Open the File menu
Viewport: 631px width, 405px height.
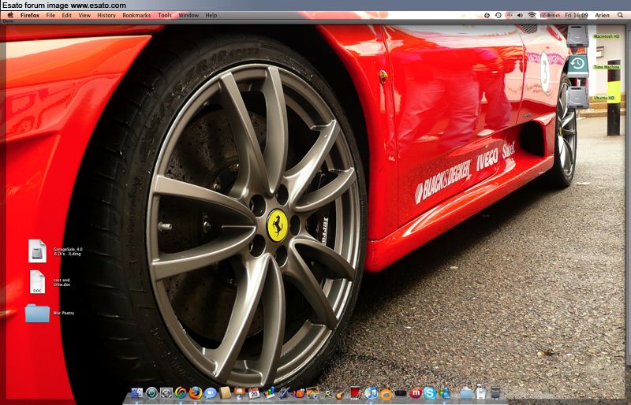(x=50, y=15)
